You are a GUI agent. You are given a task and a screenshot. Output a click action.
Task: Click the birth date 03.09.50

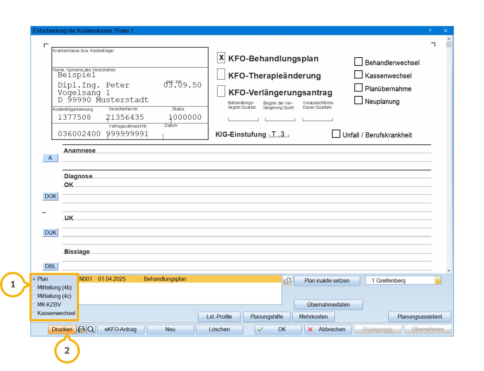coord(183,85)
